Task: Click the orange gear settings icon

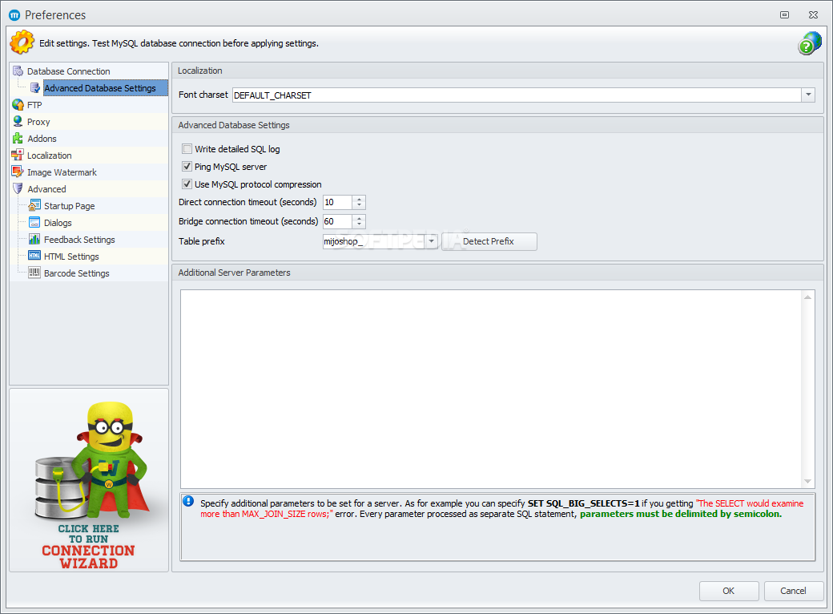Action: (x=22, y=42)
